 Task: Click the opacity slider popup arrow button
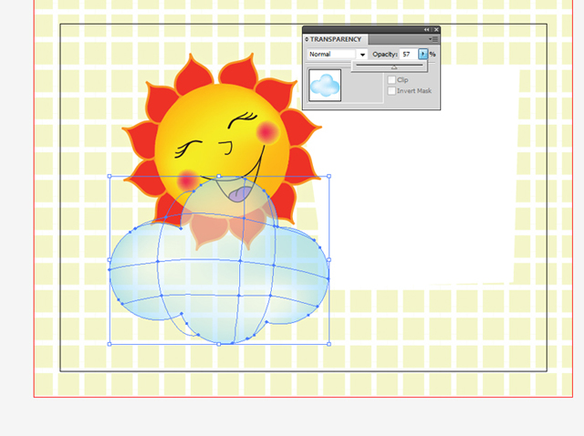422,54
